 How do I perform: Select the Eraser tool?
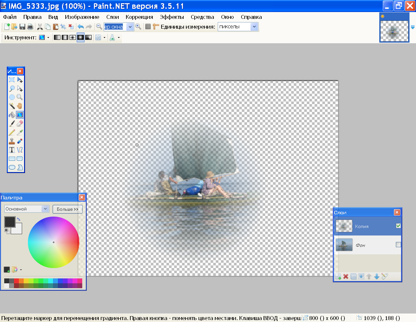pos(20,124)
